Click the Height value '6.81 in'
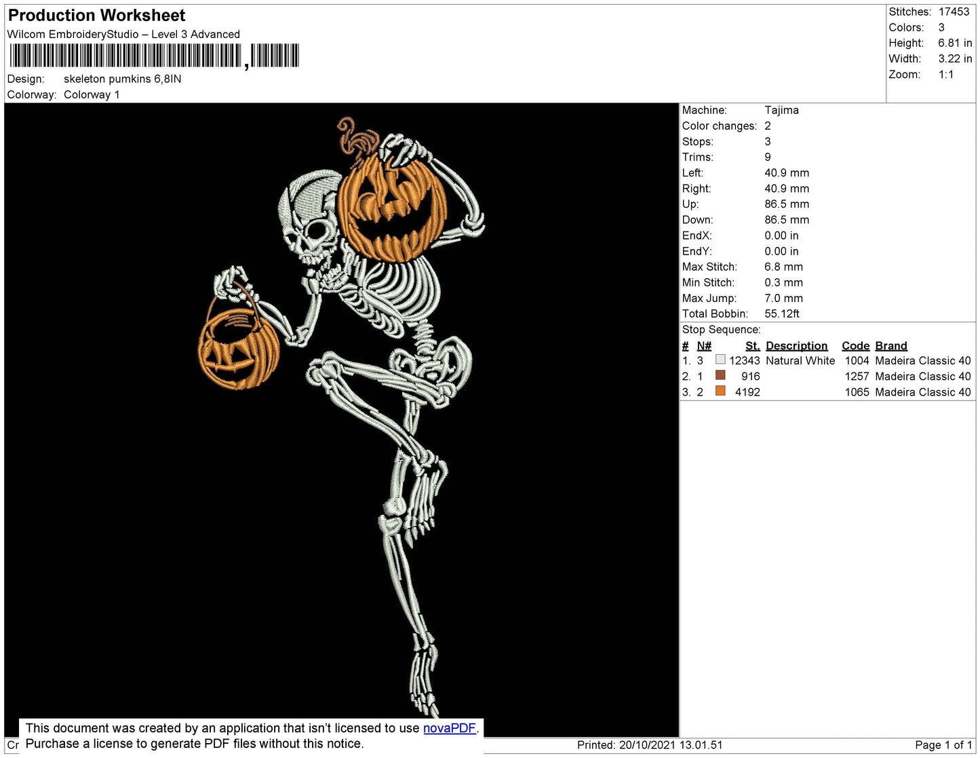The width and height of the screenshot is (980, 758). coord(955,43)
